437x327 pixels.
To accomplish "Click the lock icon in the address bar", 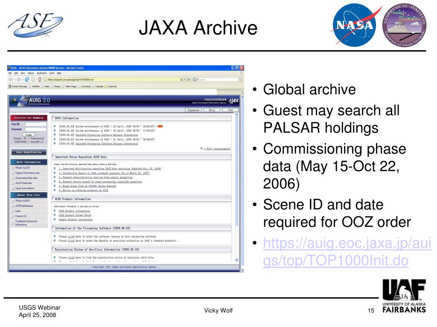I will pyautogui.click(x=181, y=80).
